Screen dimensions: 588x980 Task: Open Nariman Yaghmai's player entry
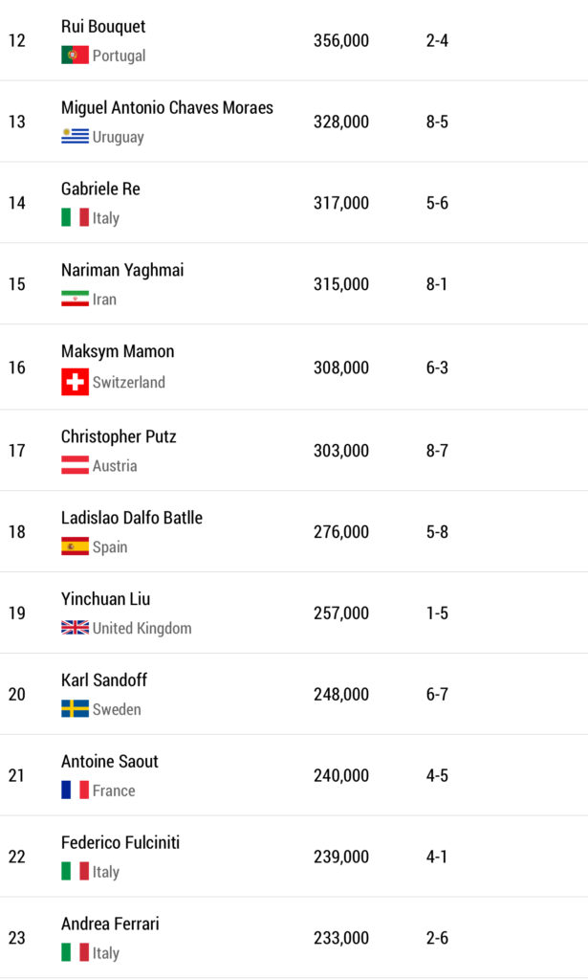point(122,270)
